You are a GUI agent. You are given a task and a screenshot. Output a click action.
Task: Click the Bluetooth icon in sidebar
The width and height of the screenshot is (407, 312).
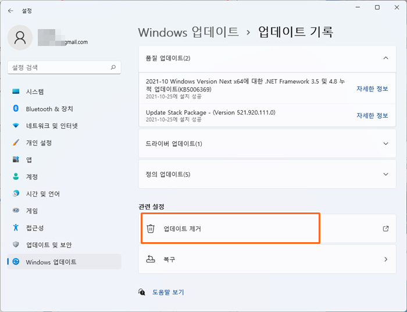pyautogui.click(x=16, y=108)
